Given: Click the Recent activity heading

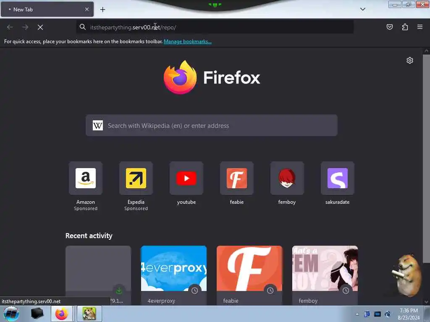Looking at the screenshot, I should pos(89,236).
